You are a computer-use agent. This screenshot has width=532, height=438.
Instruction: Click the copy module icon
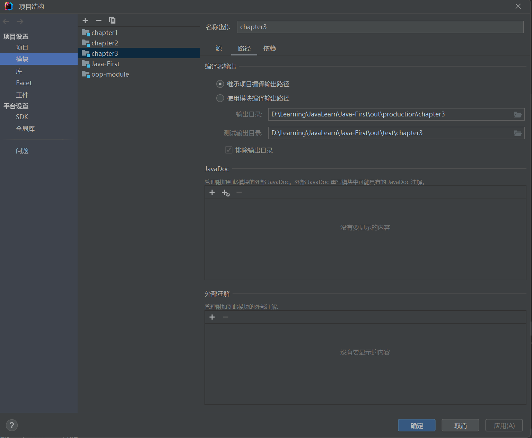112,20
